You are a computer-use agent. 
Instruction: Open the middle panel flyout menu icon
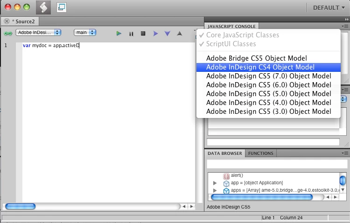(x=345, y=90)
